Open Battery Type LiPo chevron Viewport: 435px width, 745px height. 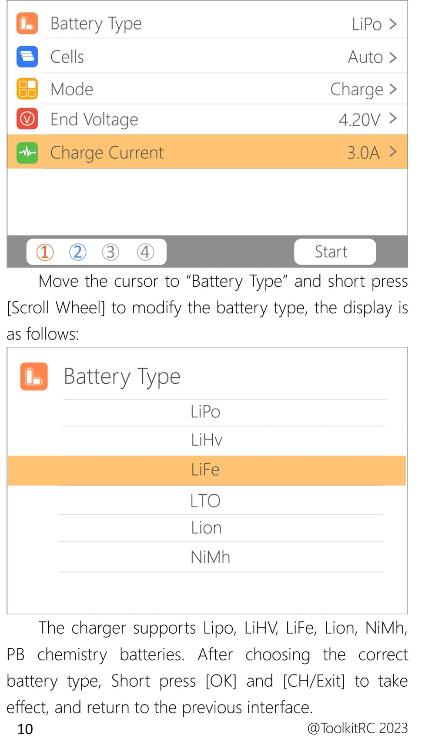coord(393,24)
